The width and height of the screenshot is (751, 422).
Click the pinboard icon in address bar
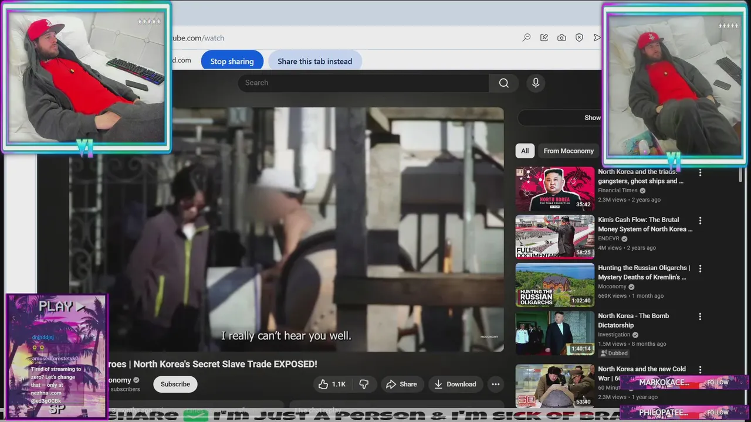[x=544, y=38]
